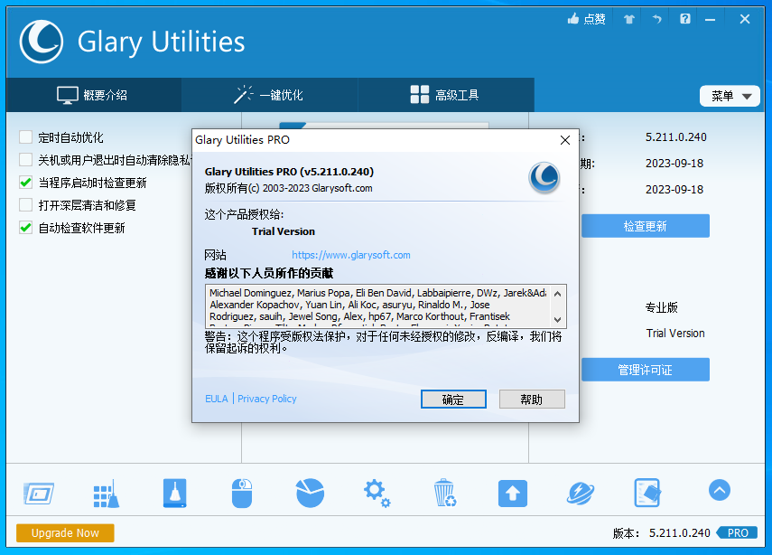The image size is (772, 555).
Task: Click the upward arrow software update icon
Action: [512, 494]
